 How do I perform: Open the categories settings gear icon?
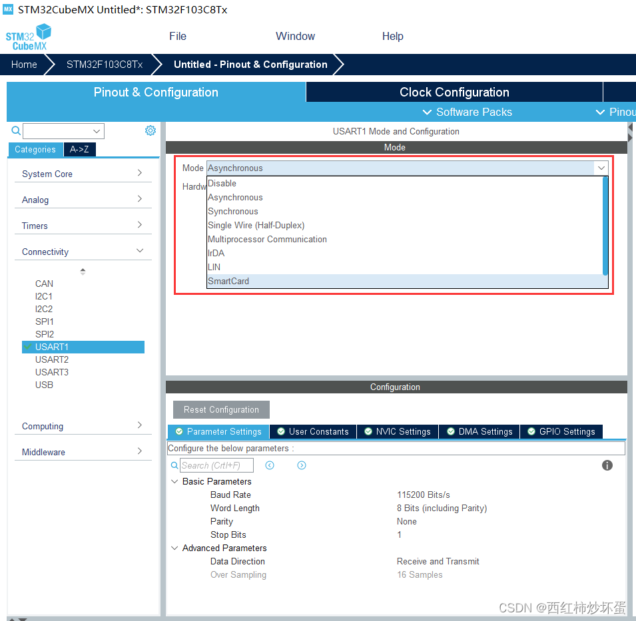tap(151, 130)
